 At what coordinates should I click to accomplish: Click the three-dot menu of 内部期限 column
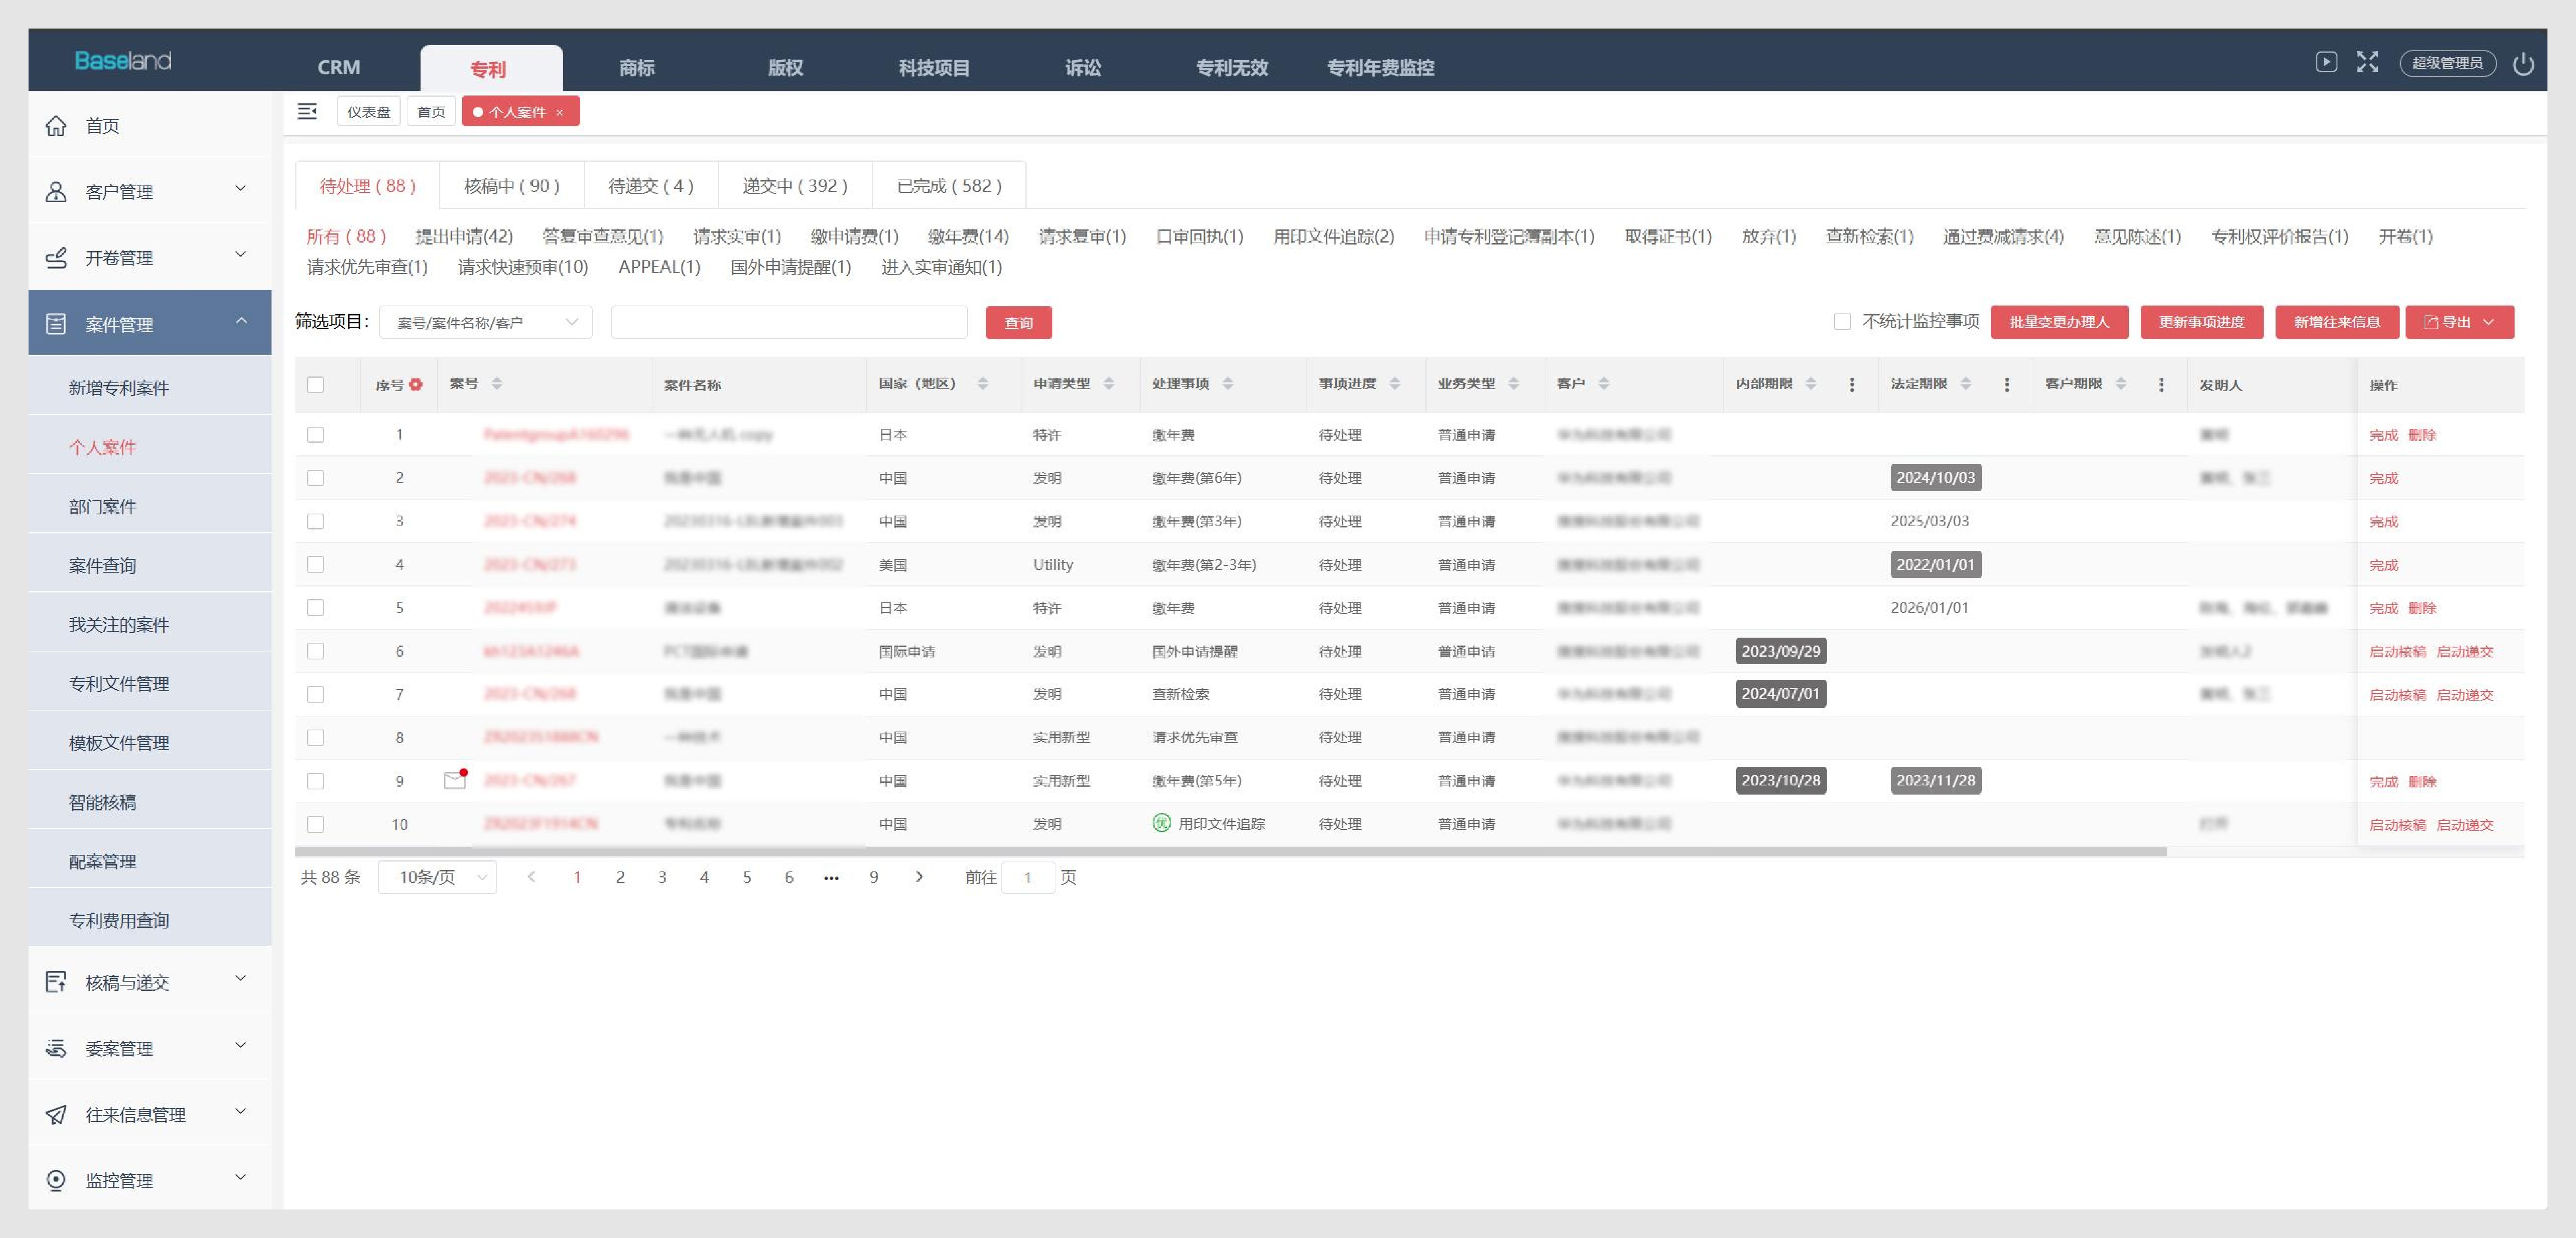pos(1851,385)
